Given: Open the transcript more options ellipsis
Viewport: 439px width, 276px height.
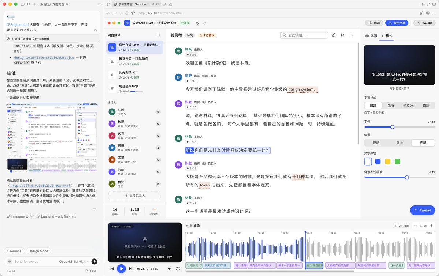Looking at the screenshot, I should pos(351,35).
